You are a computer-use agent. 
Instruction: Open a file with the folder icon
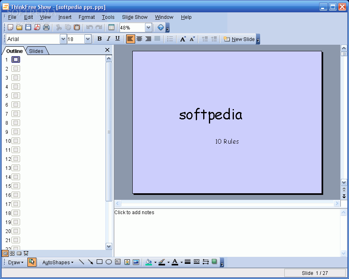tap(19, 27)
